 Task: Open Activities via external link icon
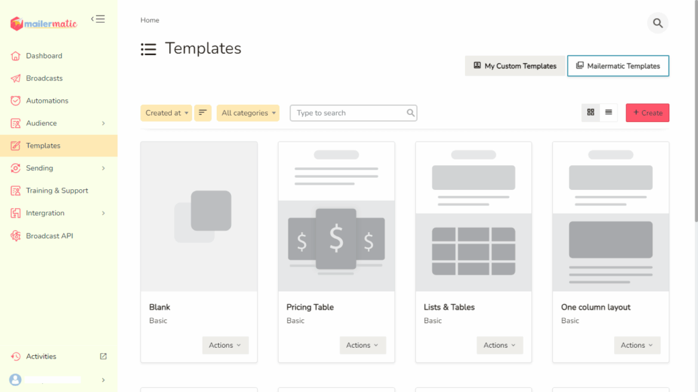[x=104, y=357]
